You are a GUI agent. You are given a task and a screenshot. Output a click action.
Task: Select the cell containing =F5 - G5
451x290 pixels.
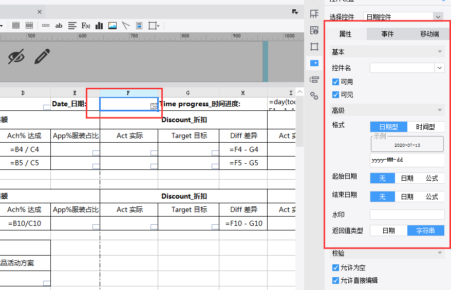point(243,163)
